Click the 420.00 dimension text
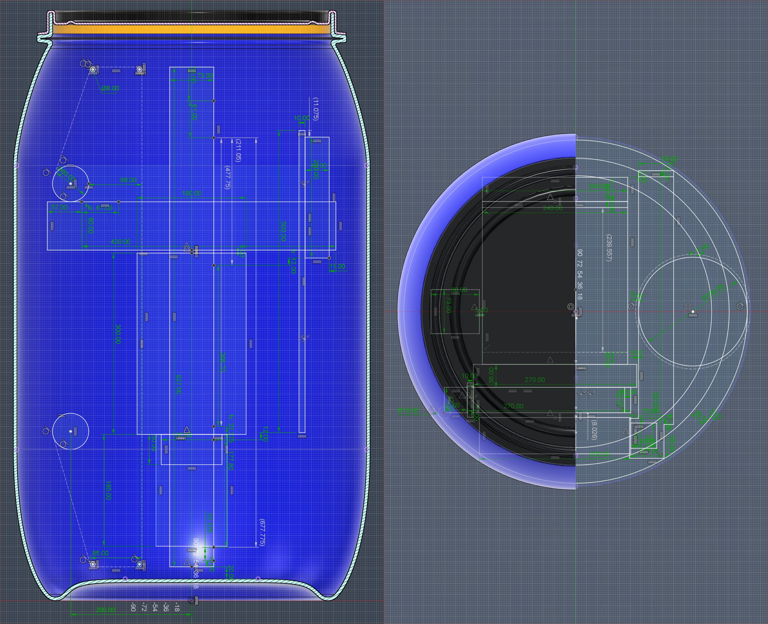The width and height of the screenshot is (768, 624). pos(120,242)
